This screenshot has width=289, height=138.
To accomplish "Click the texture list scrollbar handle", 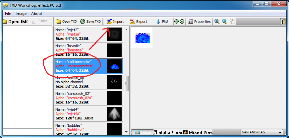I will (x=126, y=83).
